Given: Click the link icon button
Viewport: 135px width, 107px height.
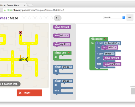Looking at the screenshot, I should [x=130, y=17].
